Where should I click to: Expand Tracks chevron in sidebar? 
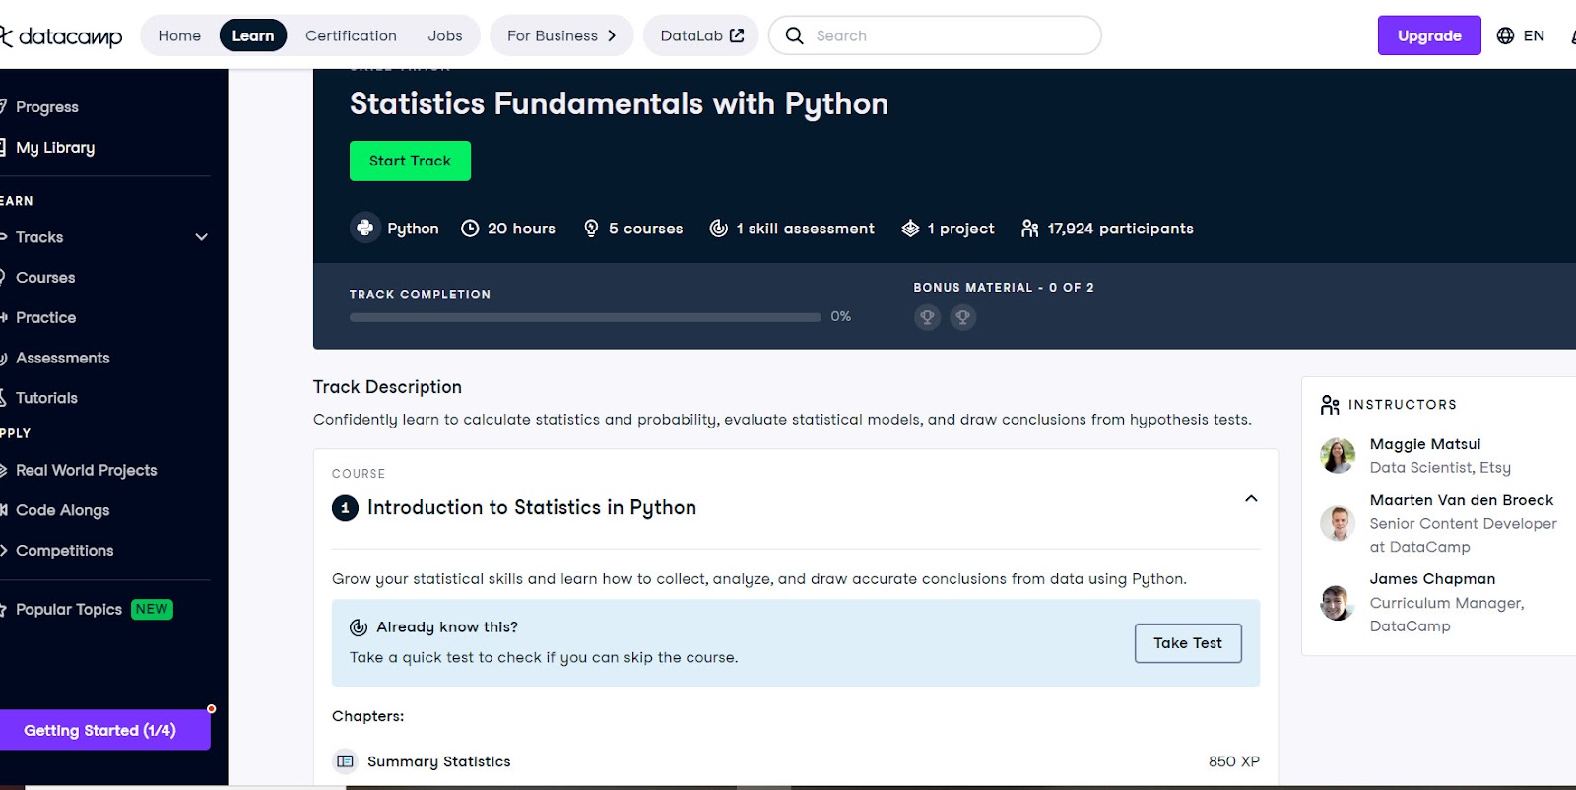point(202,237)
